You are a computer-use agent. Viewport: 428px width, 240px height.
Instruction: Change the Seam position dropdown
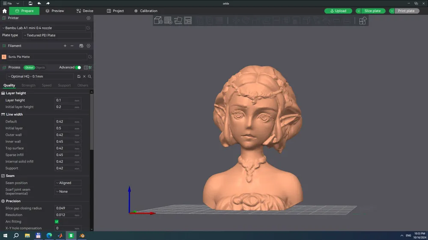(x=68, y=183)
